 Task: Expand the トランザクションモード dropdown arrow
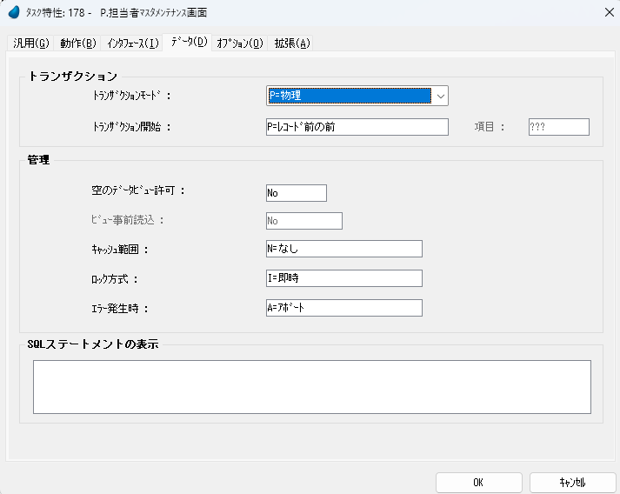[440, 96]
